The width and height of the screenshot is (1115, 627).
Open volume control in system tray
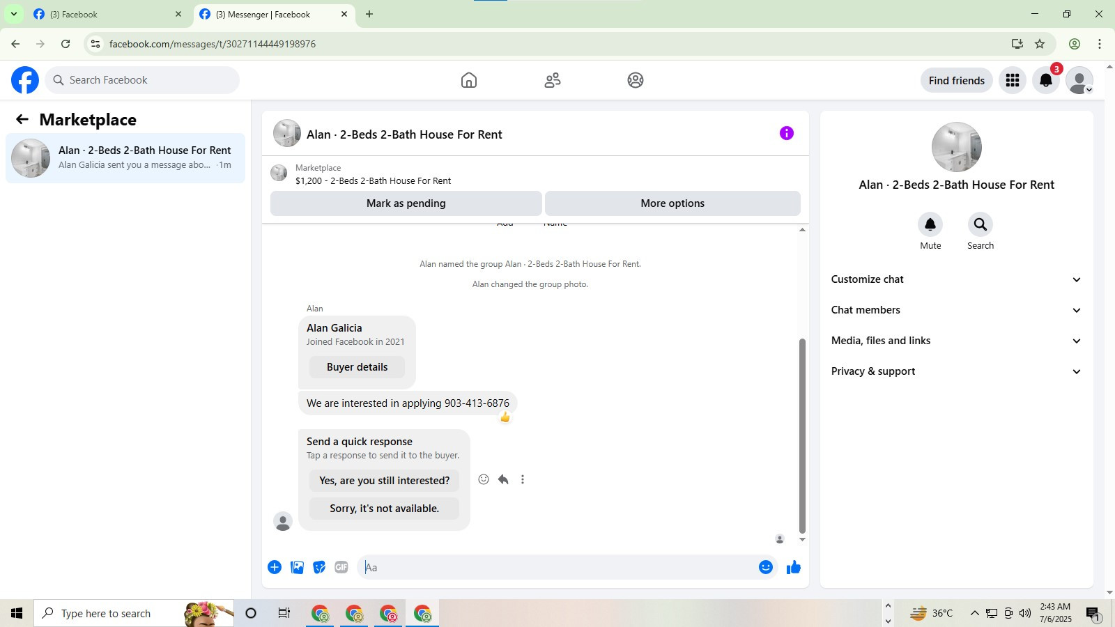pos(1024,613)
